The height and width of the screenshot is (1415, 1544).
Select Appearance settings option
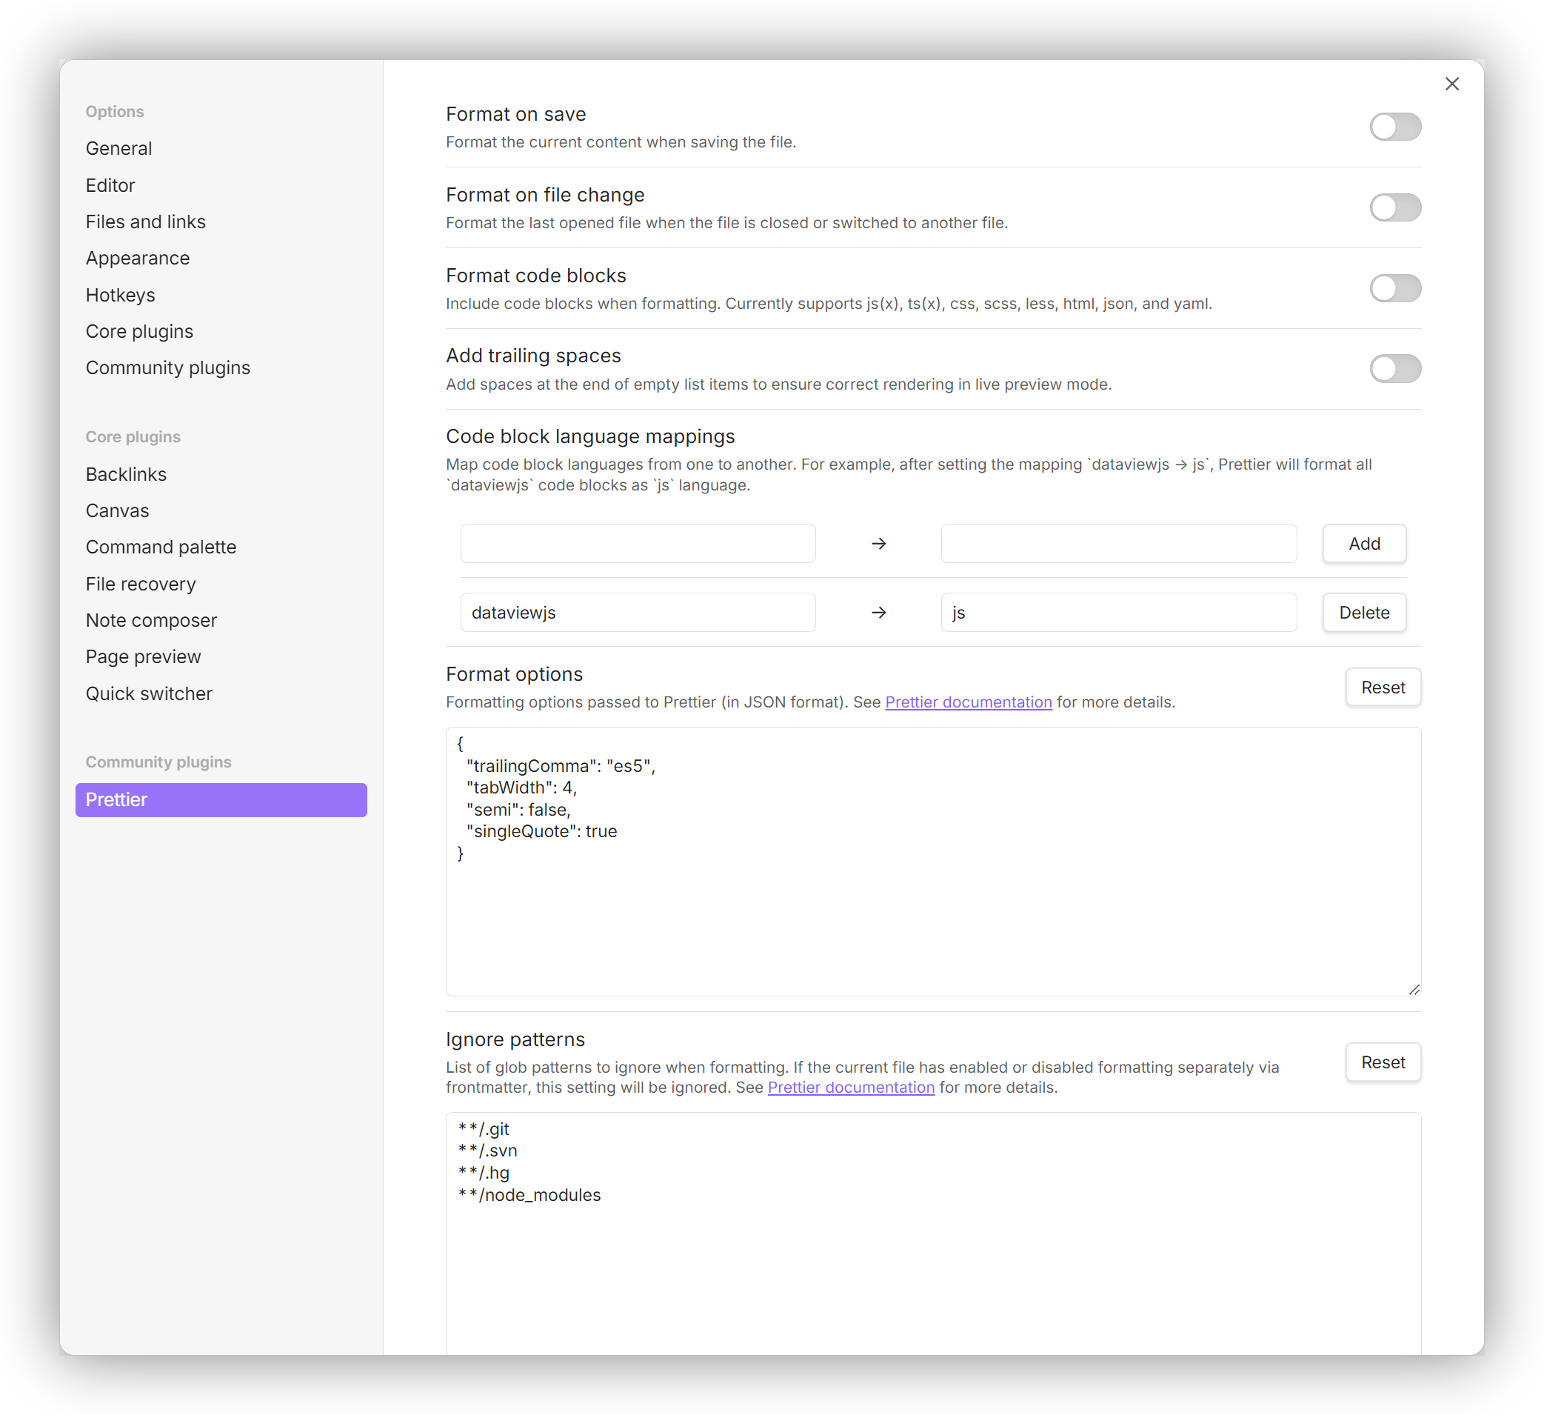[x=136, y=257]
